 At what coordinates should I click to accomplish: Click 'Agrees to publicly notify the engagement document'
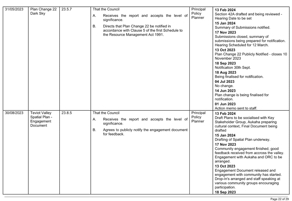[145, 132]
